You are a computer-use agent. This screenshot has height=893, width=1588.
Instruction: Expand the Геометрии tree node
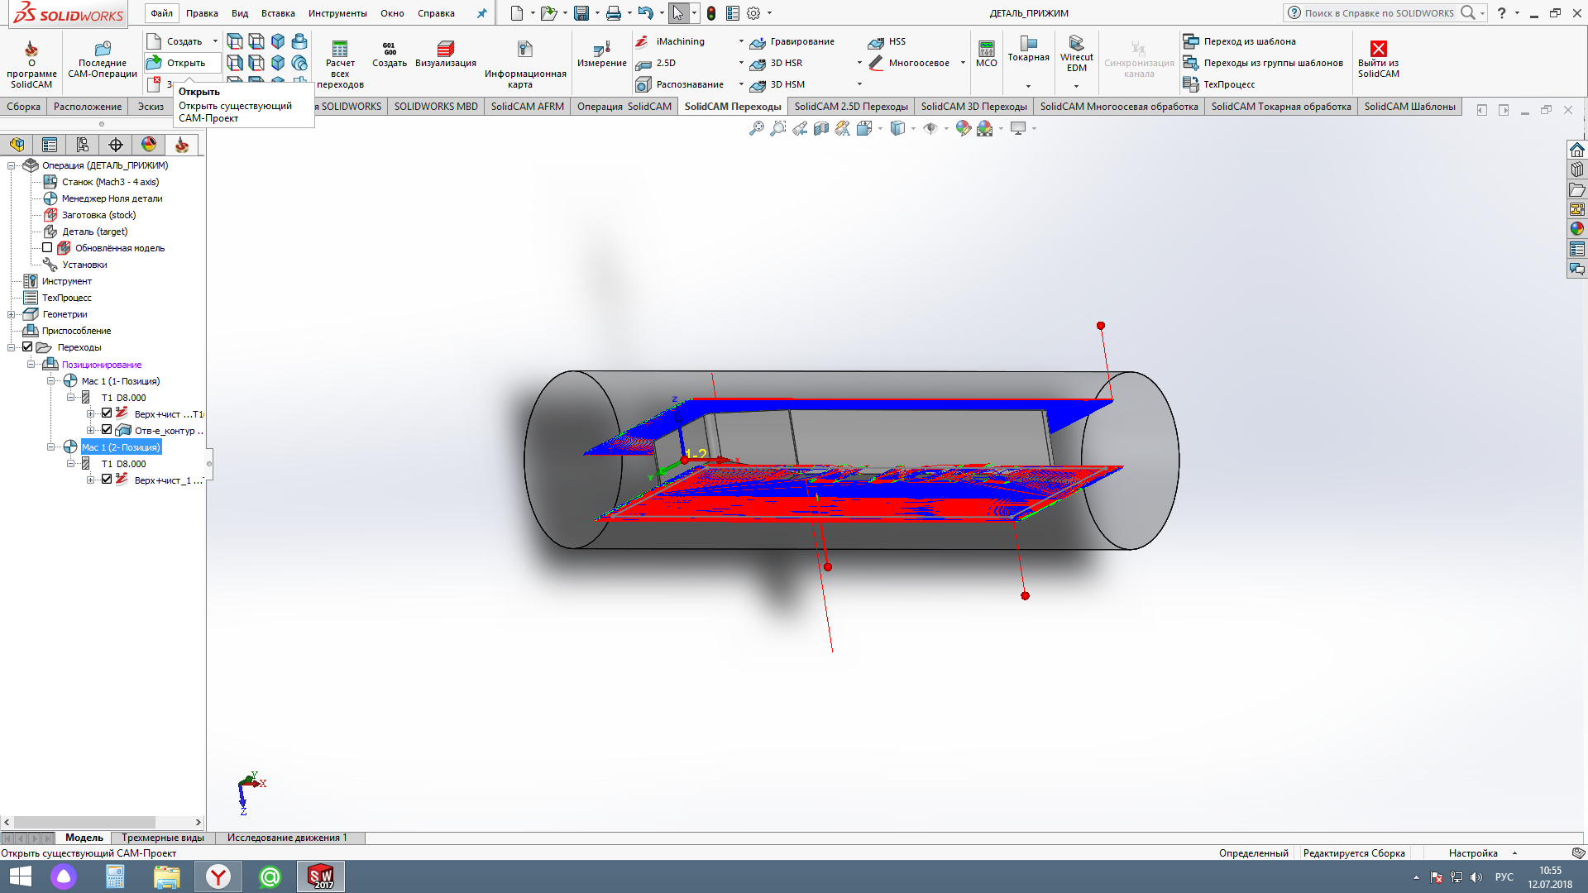coord(11,314)
